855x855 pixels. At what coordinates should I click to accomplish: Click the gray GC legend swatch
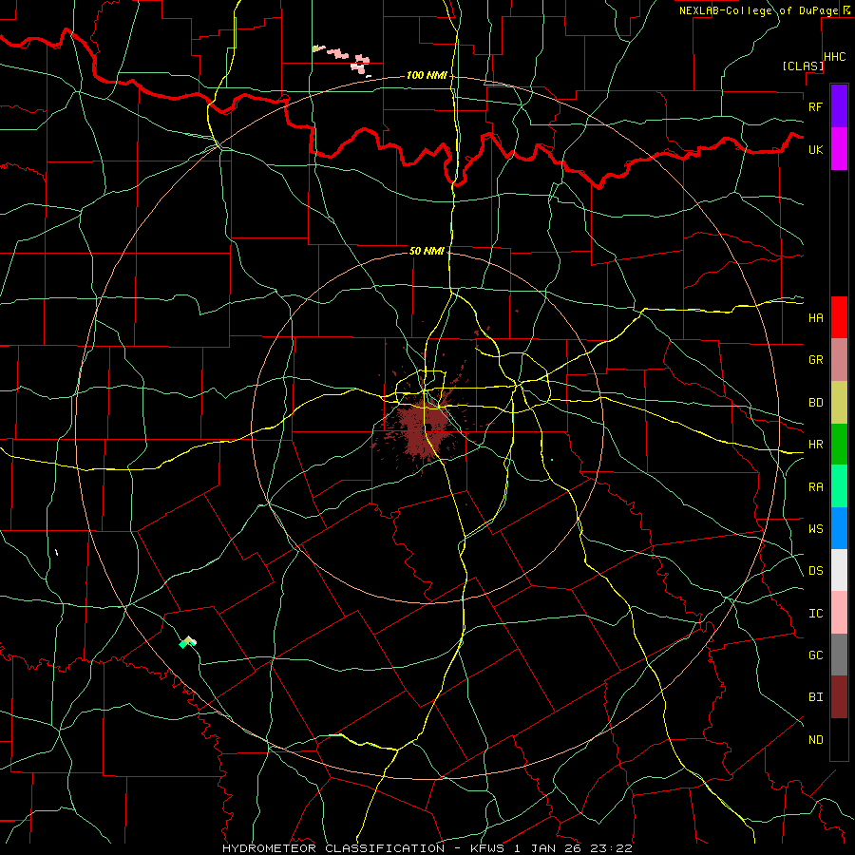pyautogui.click(x=839, y=655)
